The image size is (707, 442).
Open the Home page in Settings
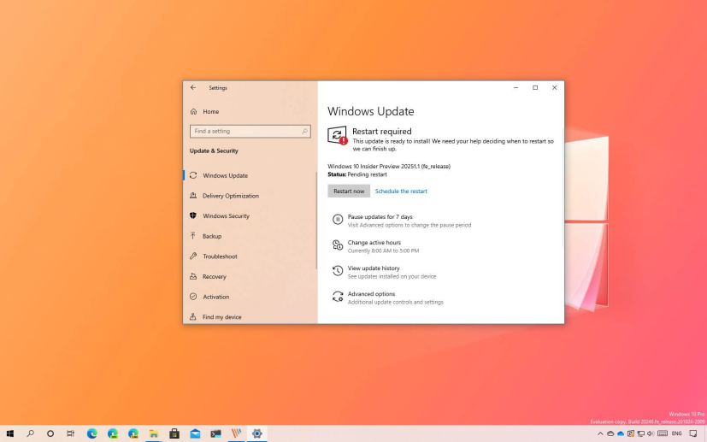pyautogui.click(x=210, y=111)
